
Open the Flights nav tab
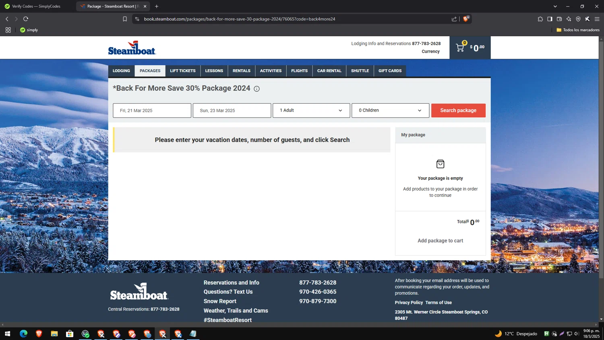299,71
